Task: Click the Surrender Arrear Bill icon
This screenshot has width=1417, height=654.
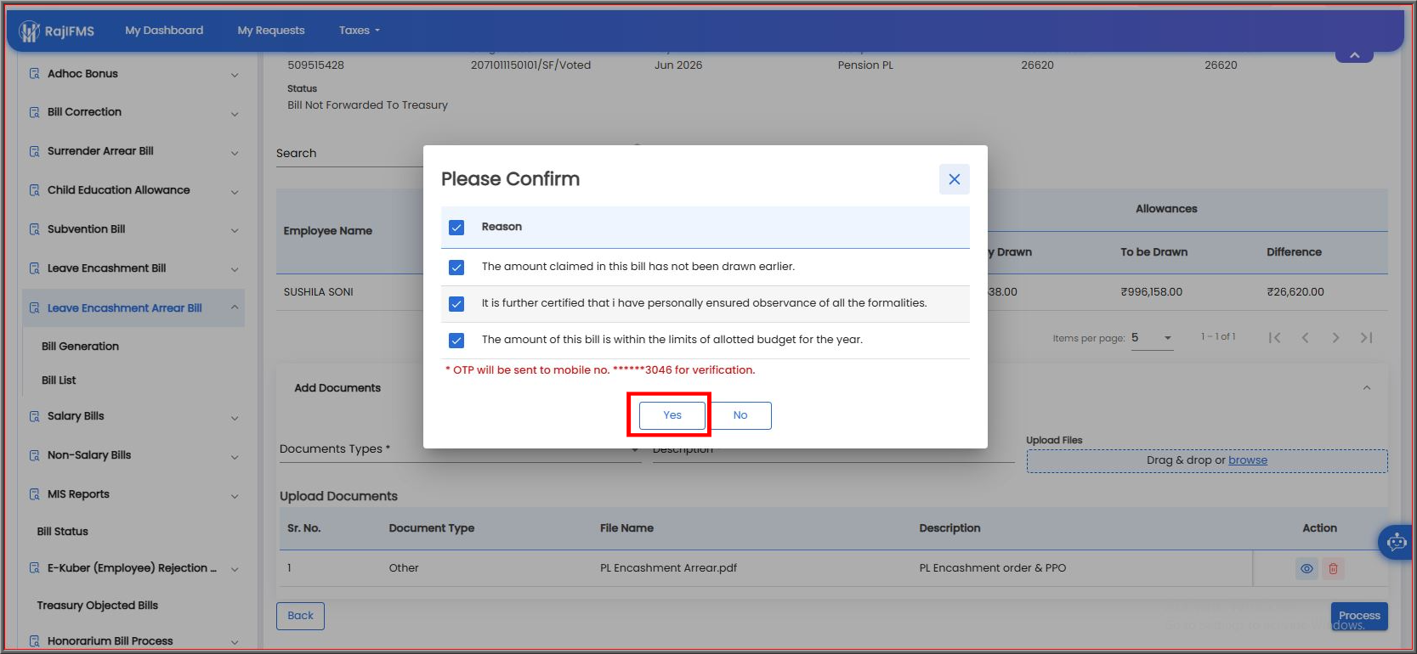Action: point(34,151)
